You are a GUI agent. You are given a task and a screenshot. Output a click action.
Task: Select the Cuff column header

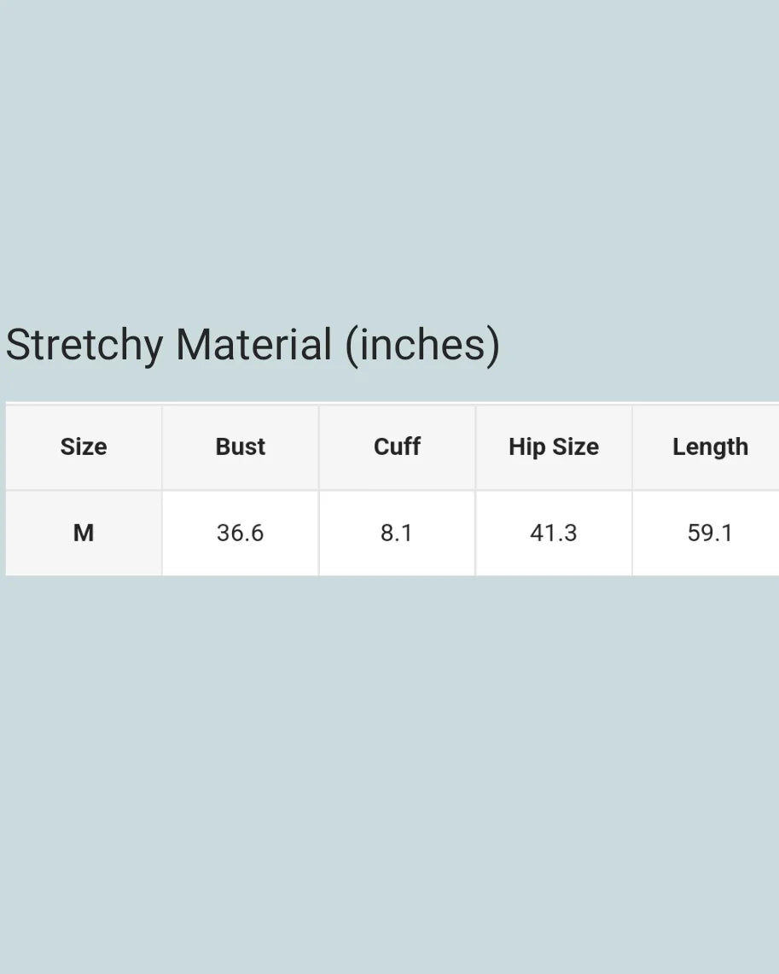click(397, 446)
